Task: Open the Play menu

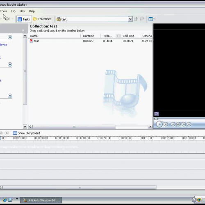Action: tap(22, 11)
